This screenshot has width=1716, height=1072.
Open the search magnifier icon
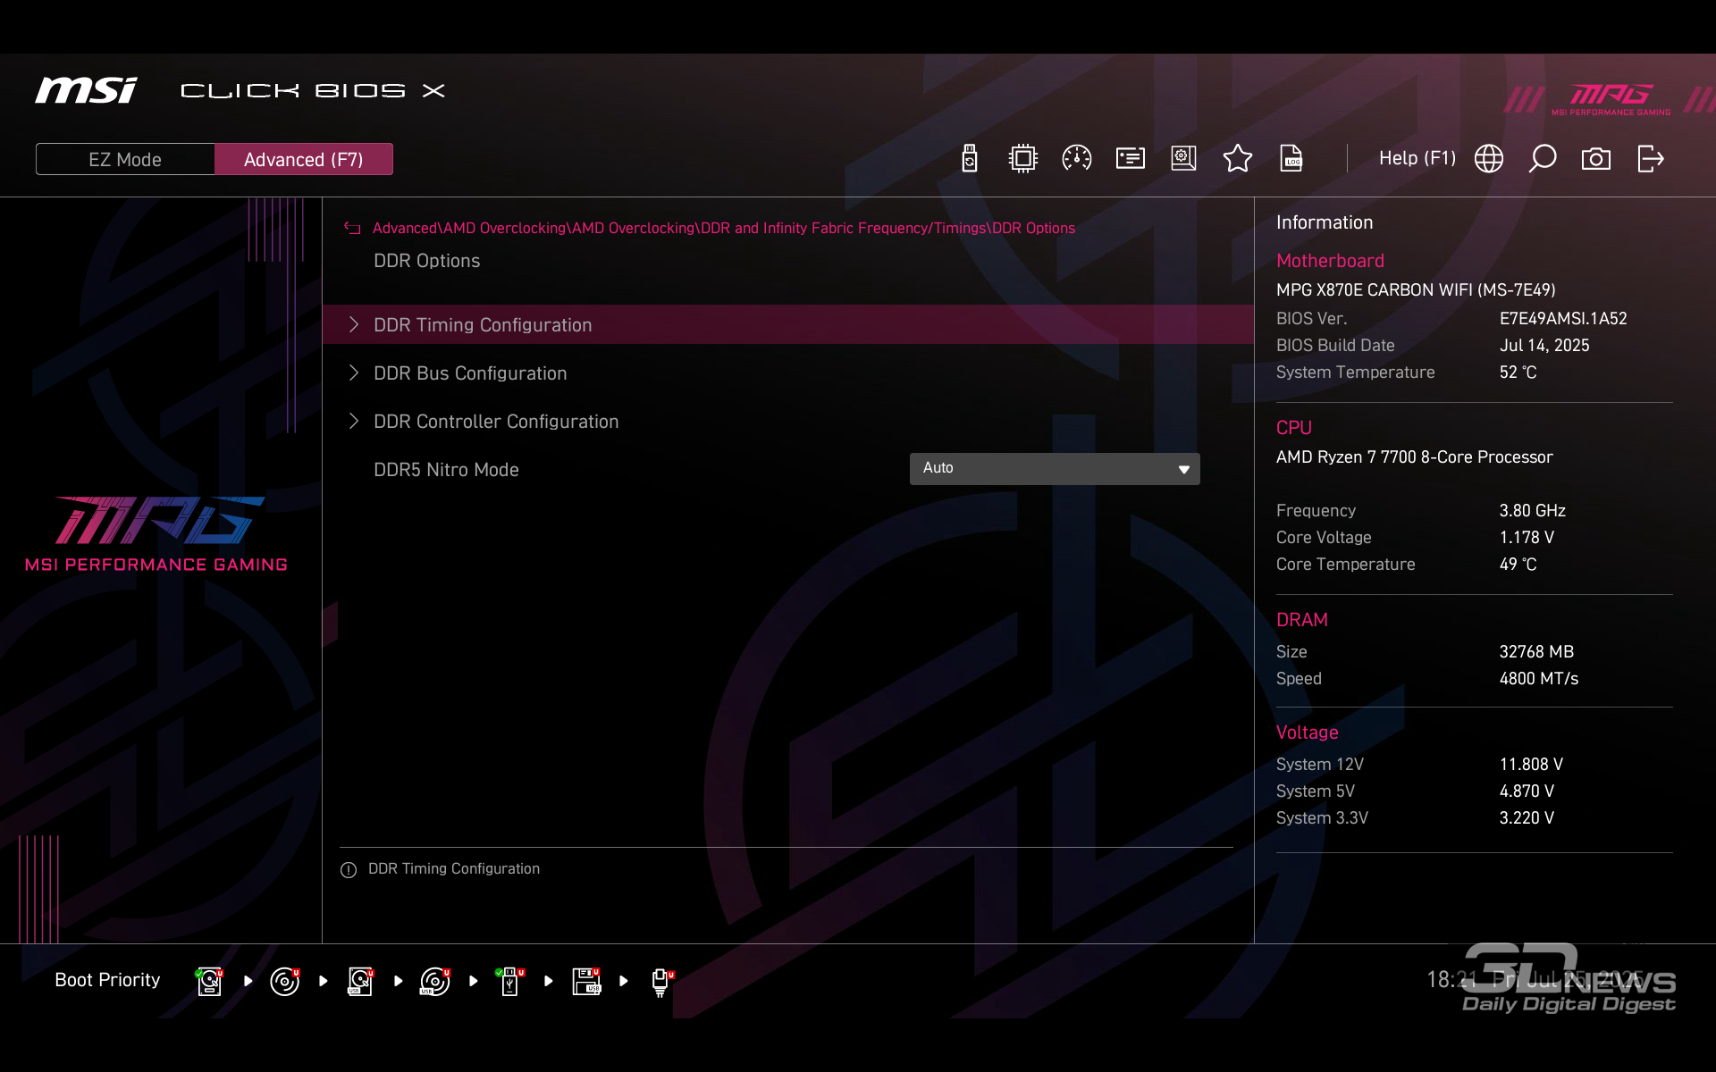1543,159
